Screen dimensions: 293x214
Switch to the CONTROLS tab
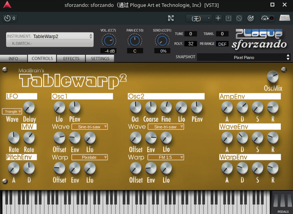(42, 58)
